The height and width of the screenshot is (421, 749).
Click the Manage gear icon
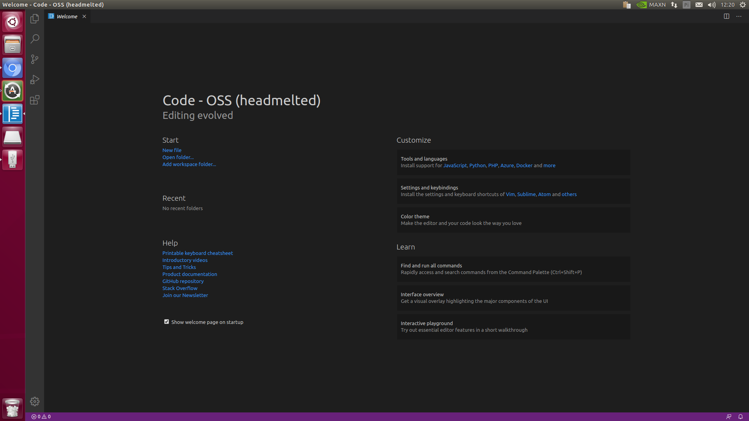[34, 402]
